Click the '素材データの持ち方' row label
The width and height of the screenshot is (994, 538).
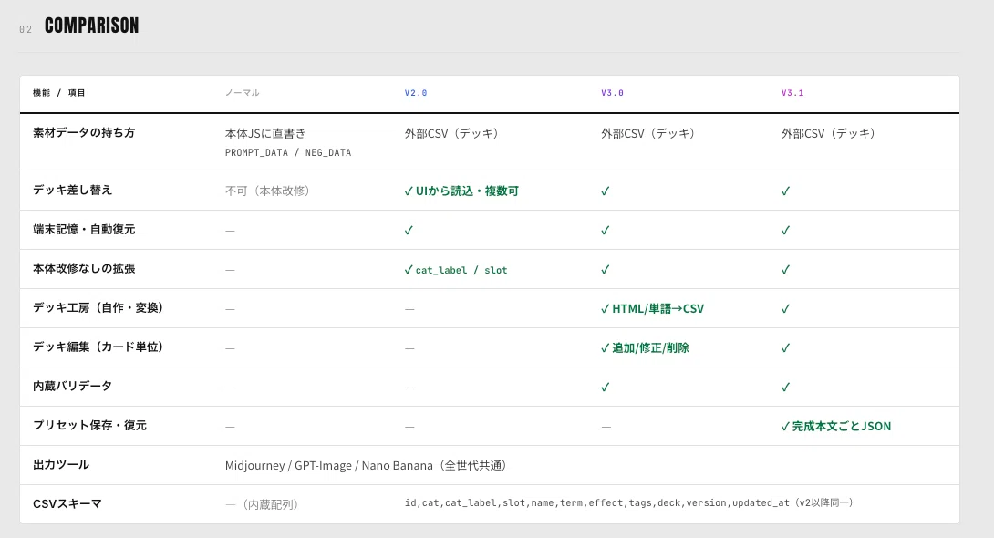(84, 132)
